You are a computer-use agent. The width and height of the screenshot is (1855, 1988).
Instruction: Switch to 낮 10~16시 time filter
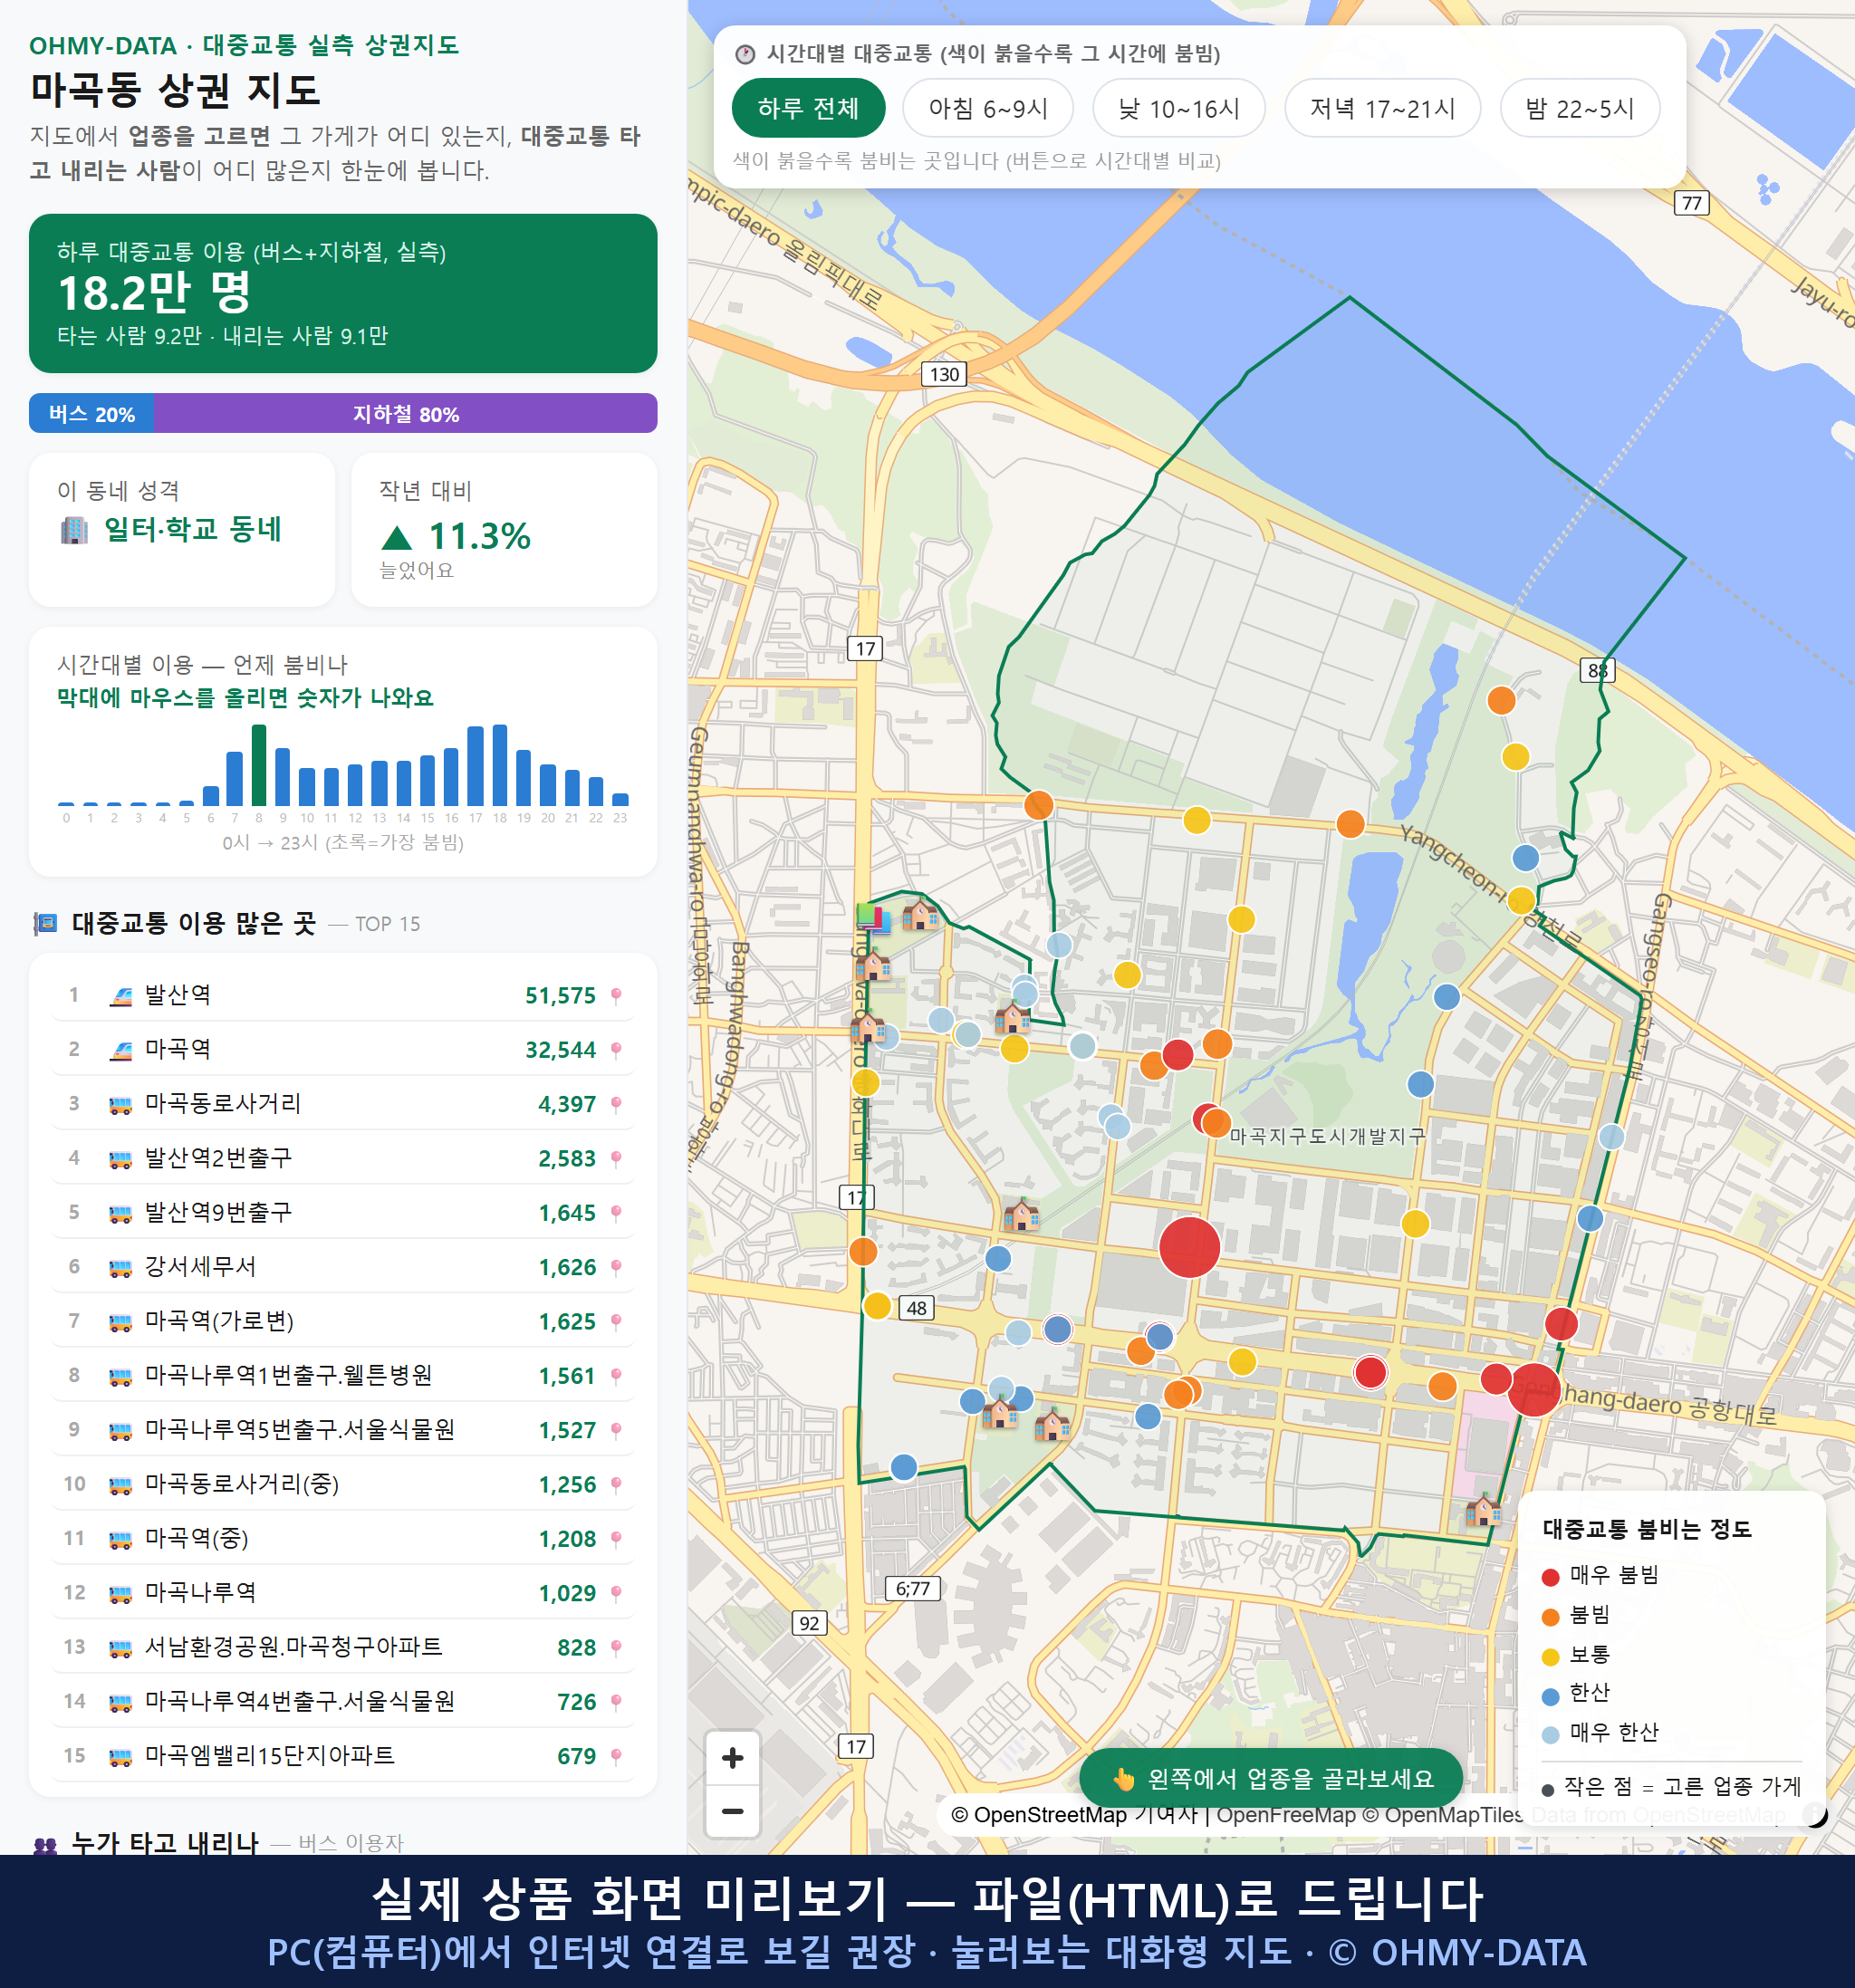click(1179, 108)
